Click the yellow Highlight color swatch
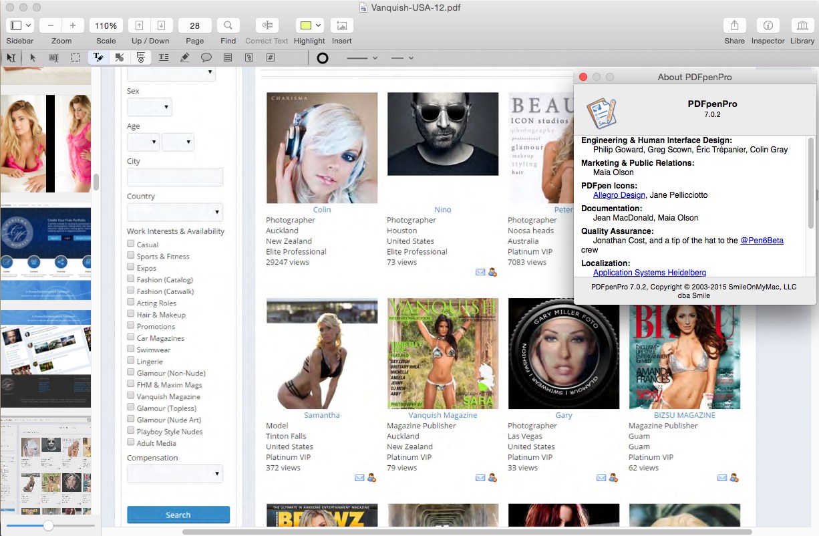The height and width of the screenshot is (536, 819). point(305,25)
